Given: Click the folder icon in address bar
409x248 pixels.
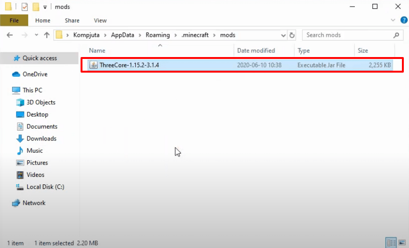Looking at the screenshot, I should (x=59, y=35).
